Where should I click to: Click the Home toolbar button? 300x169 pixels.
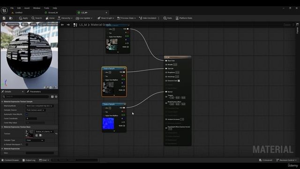point(50,18)
